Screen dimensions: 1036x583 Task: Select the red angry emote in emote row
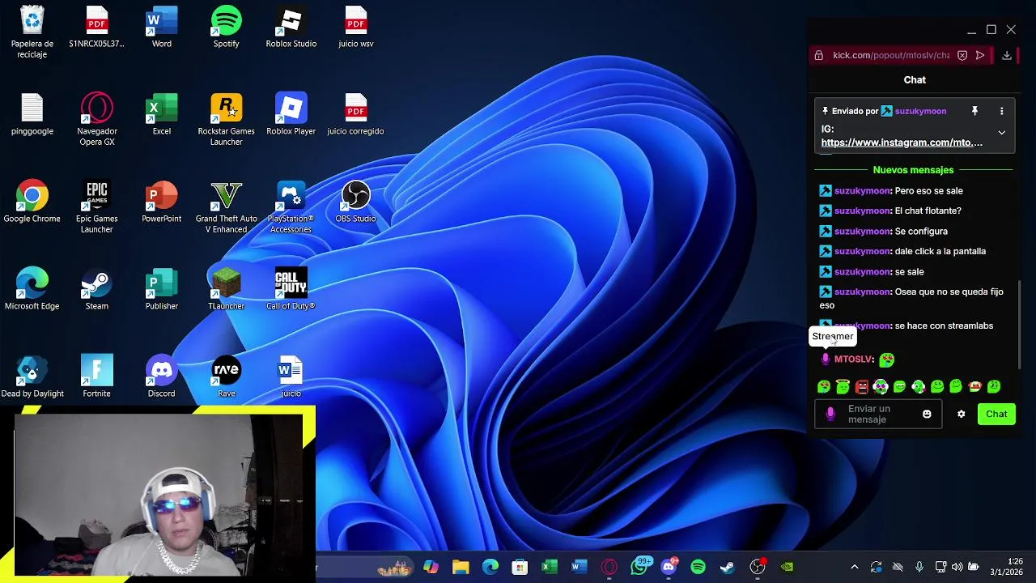861,387
